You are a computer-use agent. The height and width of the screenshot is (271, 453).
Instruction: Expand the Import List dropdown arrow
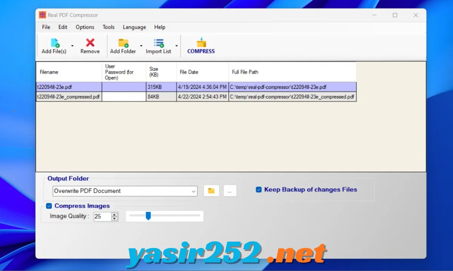tap(176, 46)
